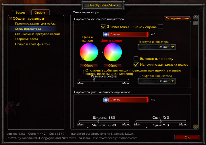Viewport: 206px width, 145px height.
Task: Click the Deadly Boss Mods title
Action: point(103,5)
